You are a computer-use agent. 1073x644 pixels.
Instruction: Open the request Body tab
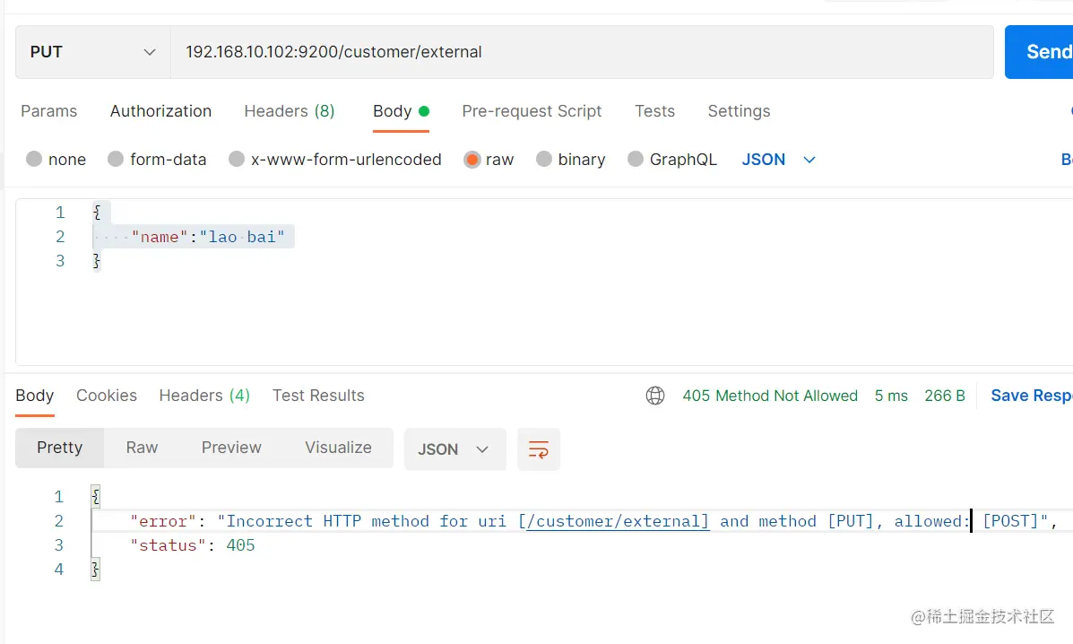click(x=401, y=111)
